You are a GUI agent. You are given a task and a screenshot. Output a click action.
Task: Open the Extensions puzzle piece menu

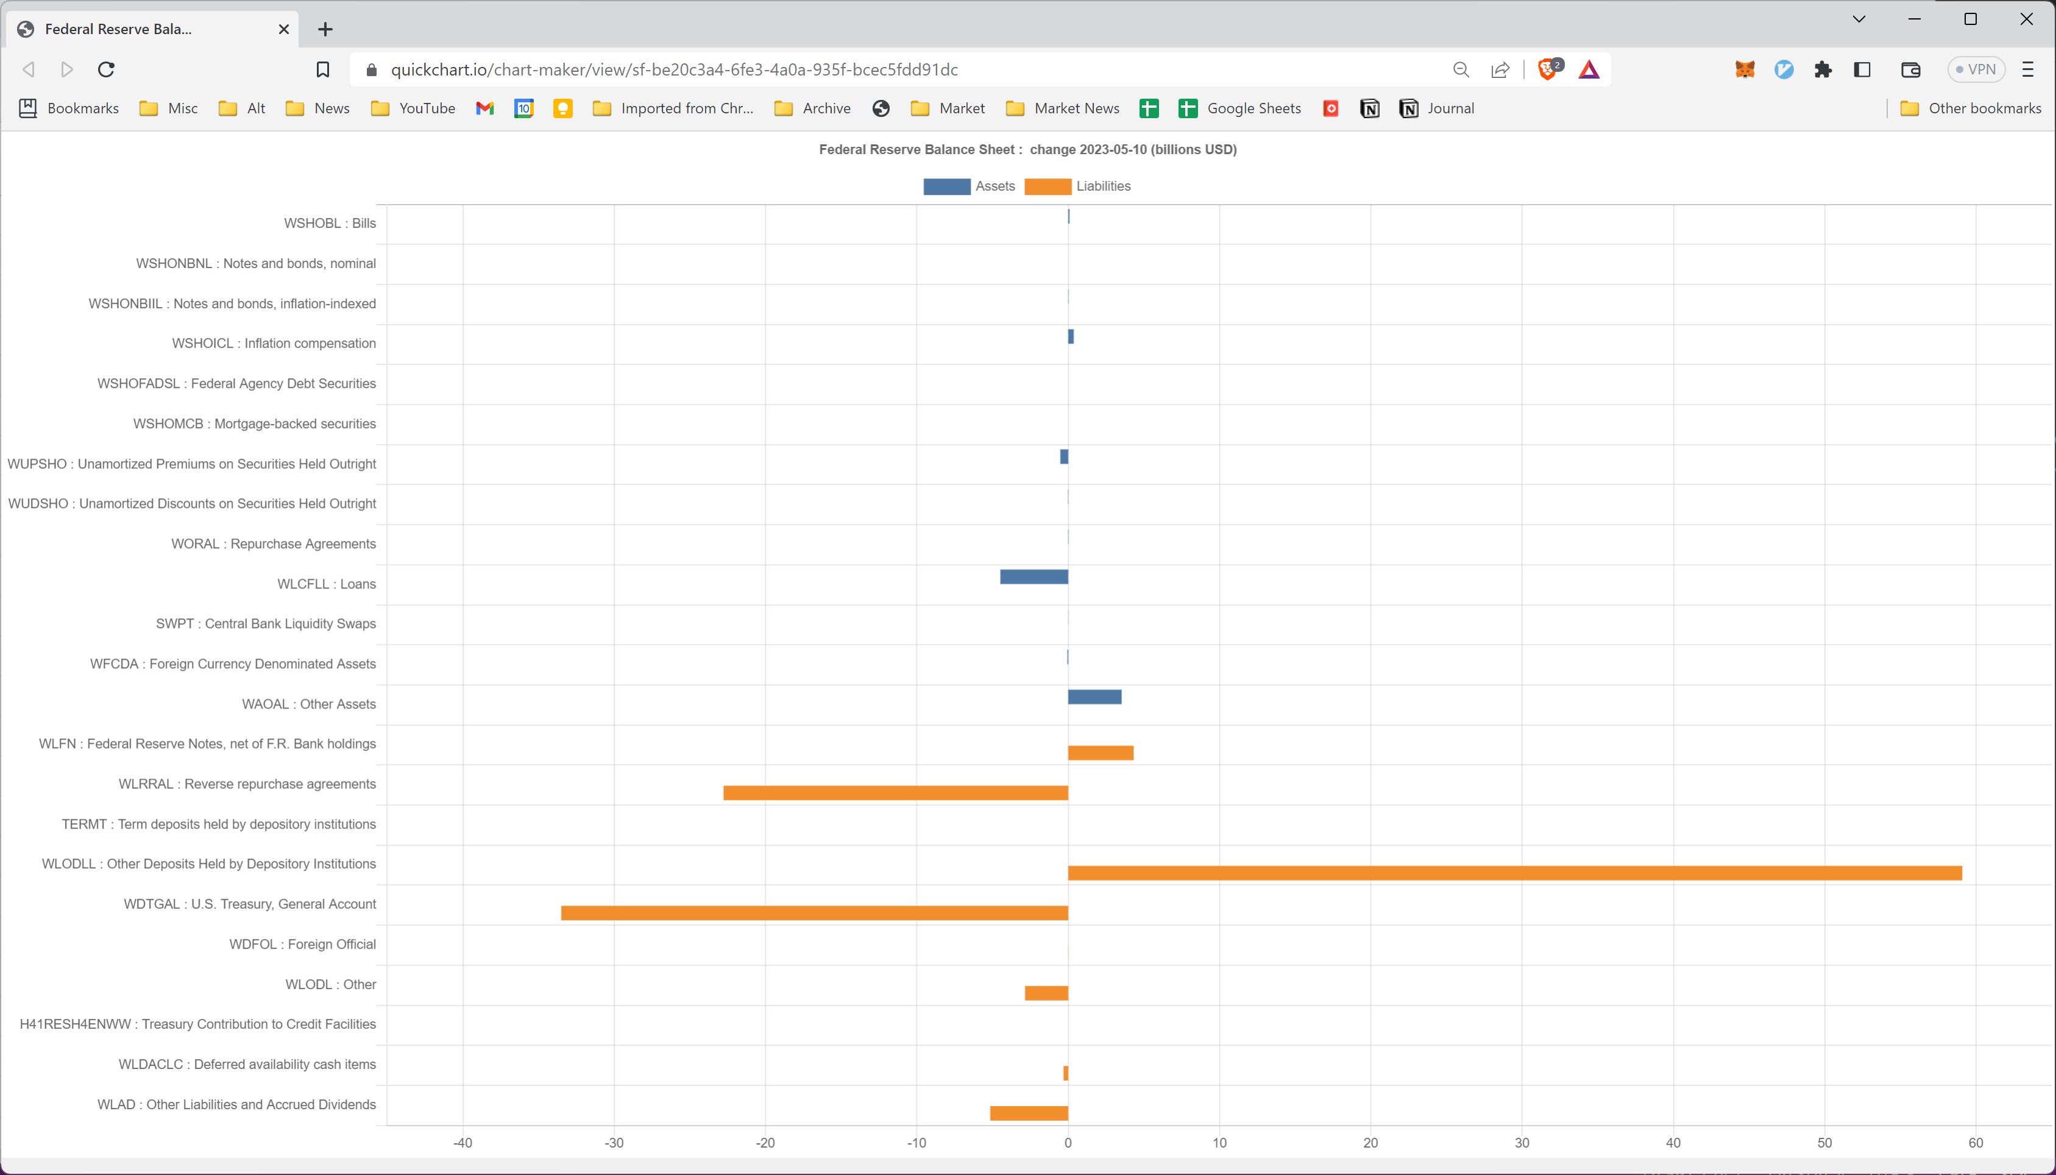tap(1823, 69)
